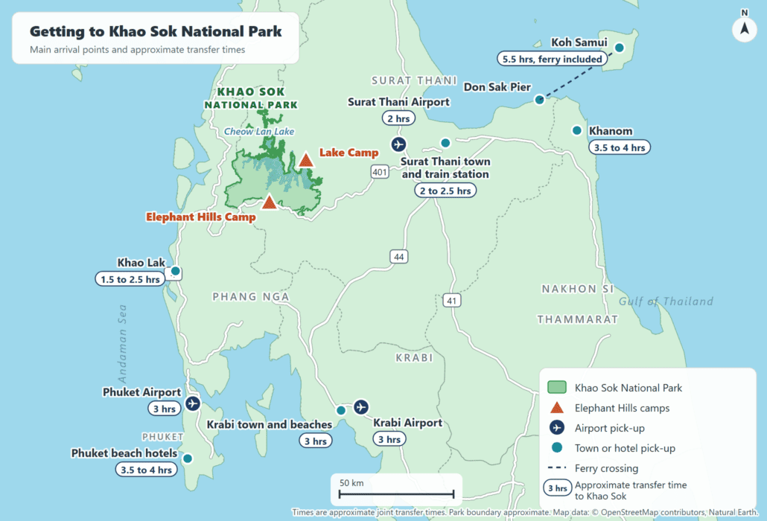Viewport: 767px width, 521px height.
Task: Click the 'Krabi Airport' label
Action: 407,423
